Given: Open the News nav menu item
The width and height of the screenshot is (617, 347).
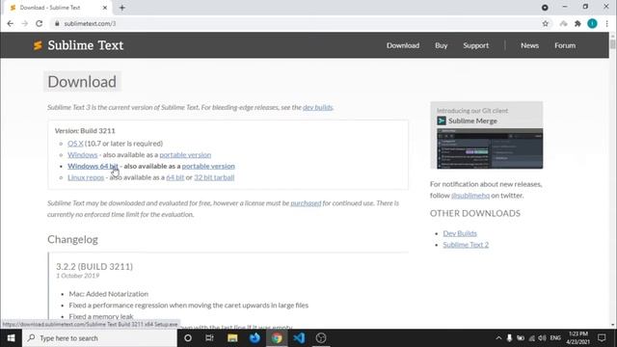Looking at the screenshot, I should pyautogui.click(x=529, y=45).
